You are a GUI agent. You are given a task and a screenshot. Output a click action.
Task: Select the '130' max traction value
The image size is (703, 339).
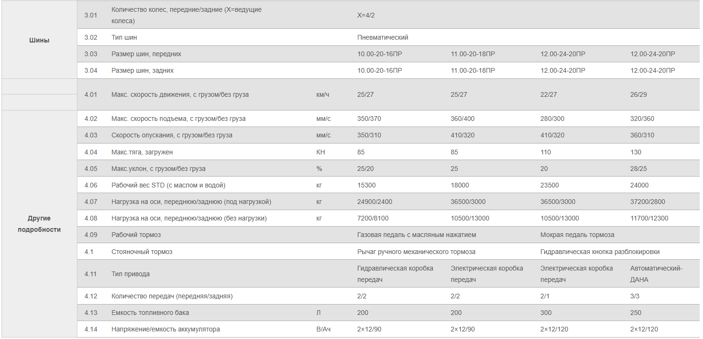click(x=636, y=152)
